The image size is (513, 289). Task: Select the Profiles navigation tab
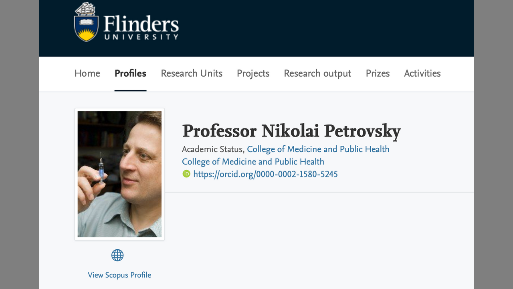tap(130, 73)
